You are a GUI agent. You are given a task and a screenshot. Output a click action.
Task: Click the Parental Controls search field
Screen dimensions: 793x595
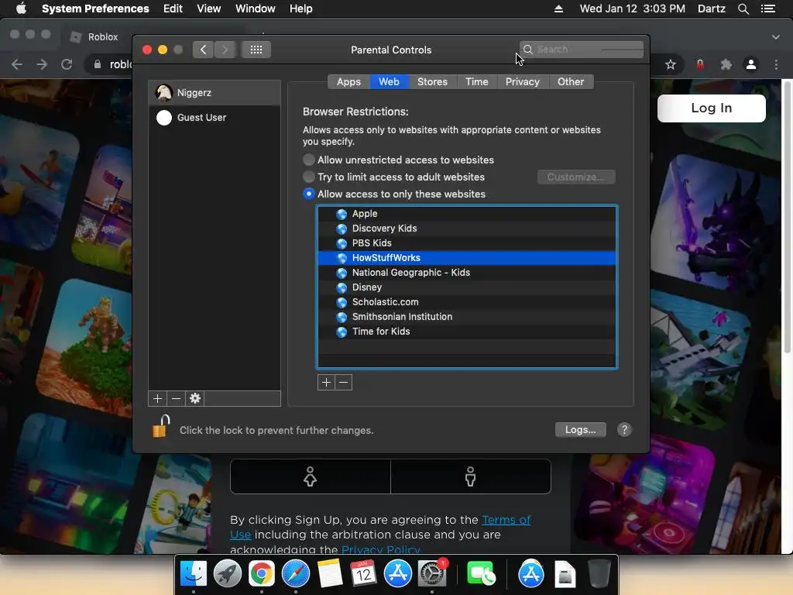582,50
